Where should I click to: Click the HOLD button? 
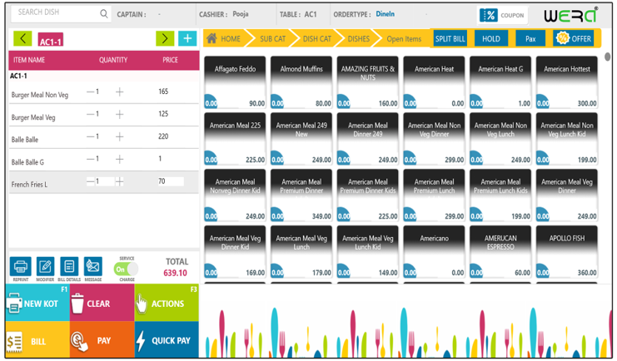click(491, 38)
